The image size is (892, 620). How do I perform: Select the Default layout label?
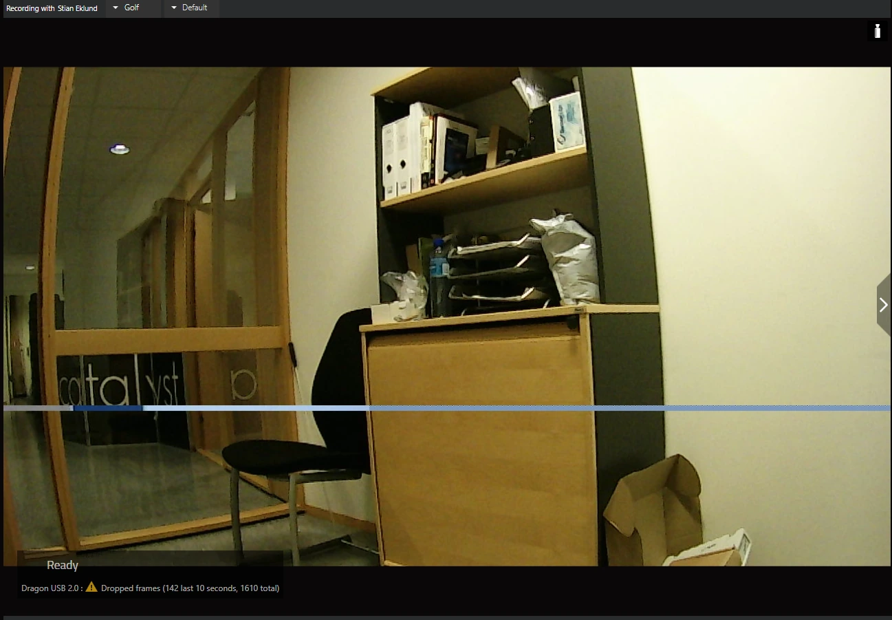195,8
